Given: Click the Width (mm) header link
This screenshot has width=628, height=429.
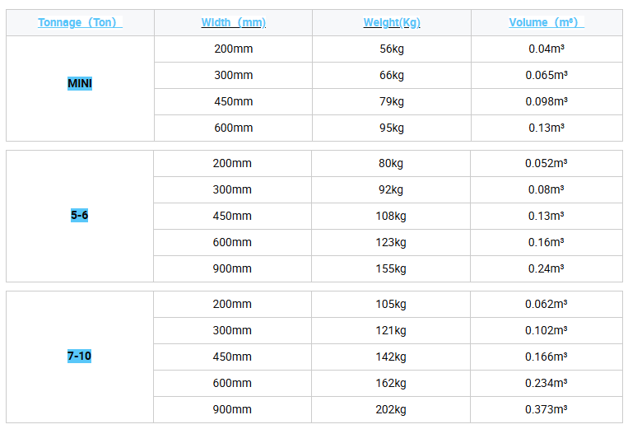Looking at the screenshot, I should tap(233, 23).
